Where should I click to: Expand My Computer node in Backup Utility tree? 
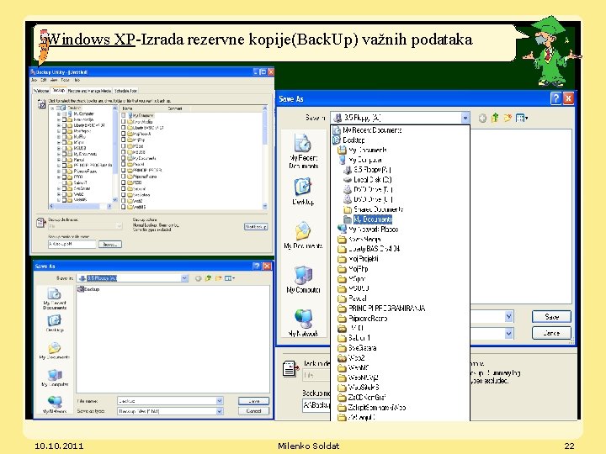(59, 113)
